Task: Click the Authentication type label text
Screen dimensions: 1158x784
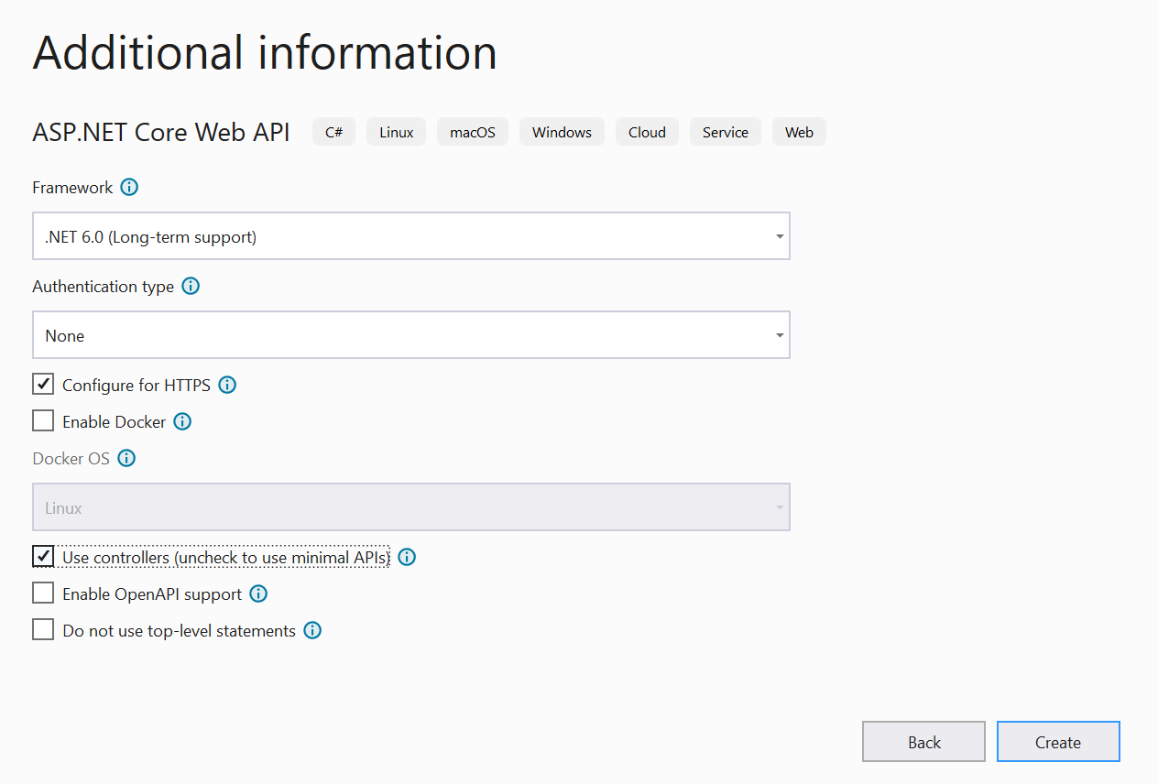Action: pyautogui.click(x=103, y=287)
